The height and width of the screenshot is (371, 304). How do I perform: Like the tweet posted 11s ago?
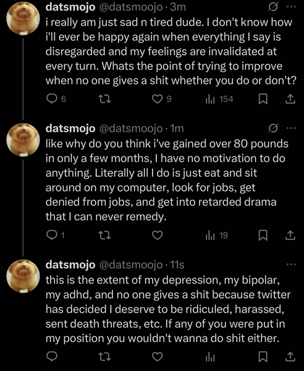click(157, 357)
